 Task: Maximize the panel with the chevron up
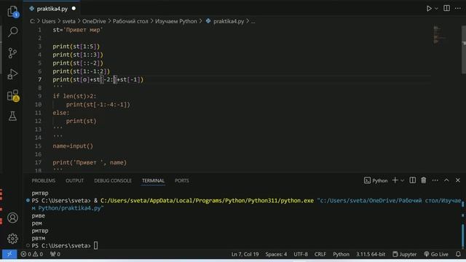(x=446, y=180)
